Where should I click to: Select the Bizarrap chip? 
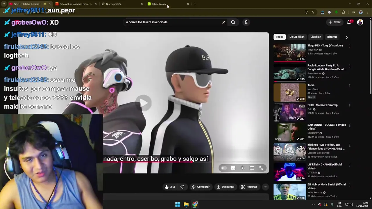point(332,37)
